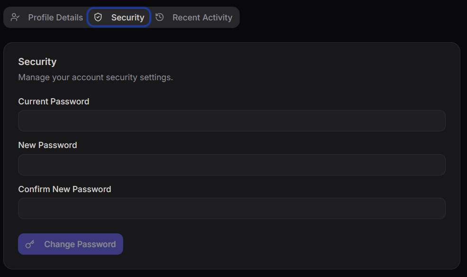
Task: Click the key icon inside Change Password button
Action: click(x=30, y=244)
